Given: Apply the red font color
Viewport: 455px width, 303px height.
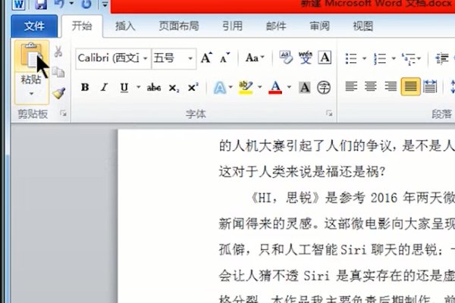Looking at the screenshot, I should pos(275,87).
